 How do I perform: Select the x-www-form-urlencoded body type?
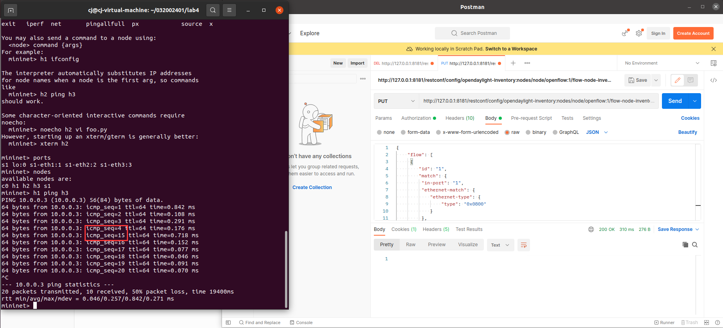tap(467, 132)
